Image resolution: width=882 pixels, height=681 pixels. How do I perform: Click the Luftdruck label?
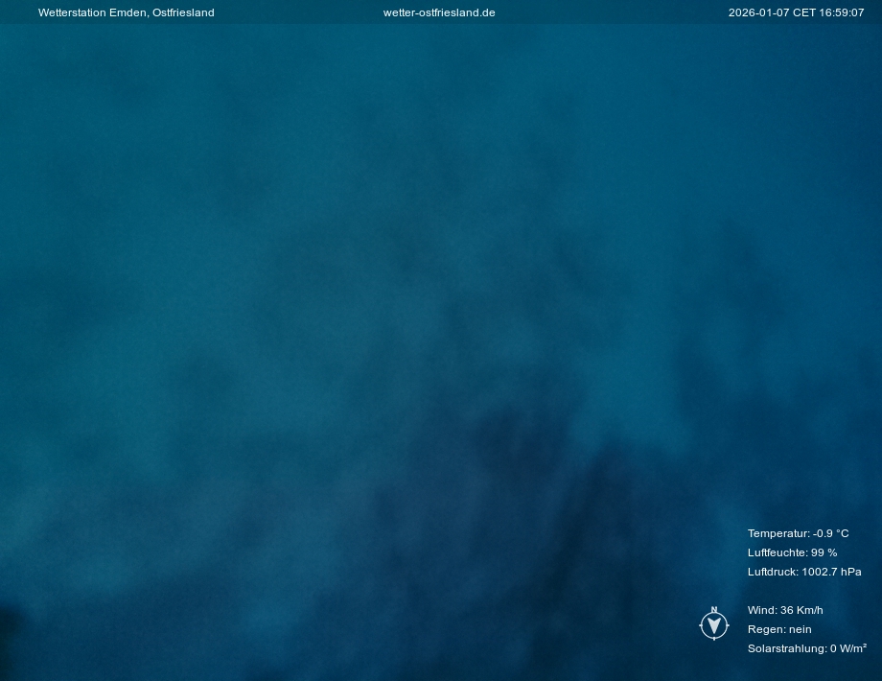tap(773, 572)
